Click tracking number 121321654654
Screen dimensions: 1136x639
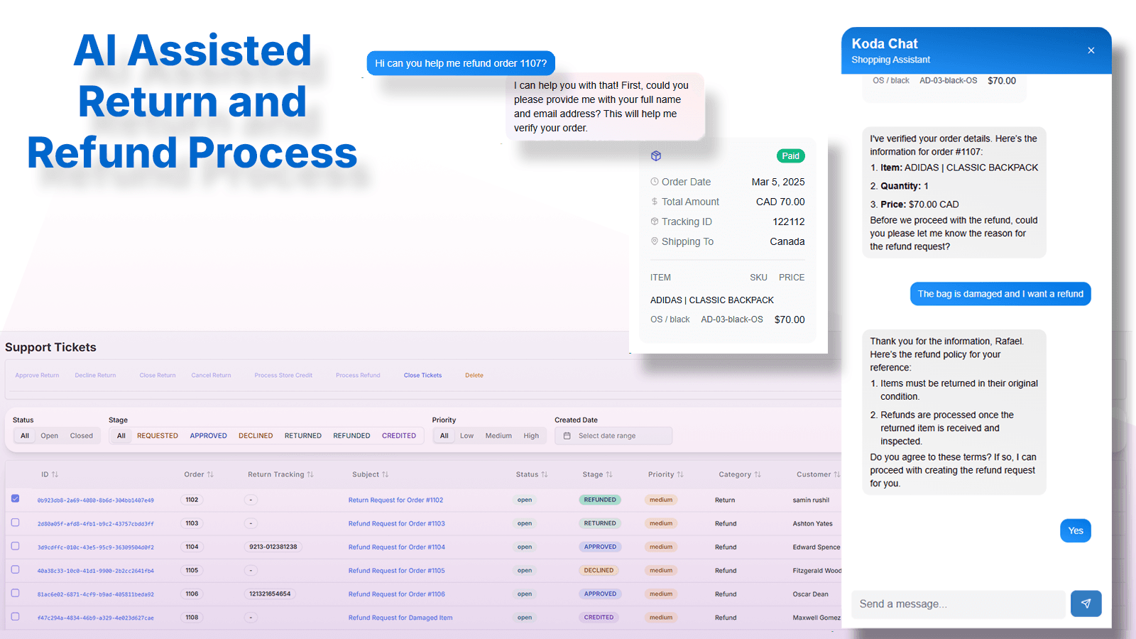pos(270,594)
